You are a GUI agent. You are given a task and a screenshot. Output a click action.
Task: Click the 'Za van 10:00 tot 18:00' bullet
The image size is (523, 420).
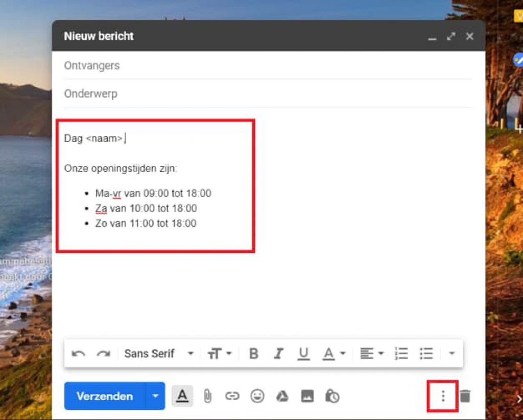pos(146,208)
